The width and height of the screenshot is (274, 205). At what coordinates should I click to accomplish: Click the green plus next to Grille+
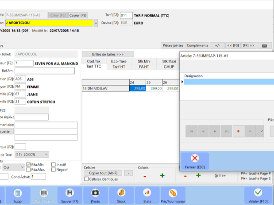pos(198,175)
